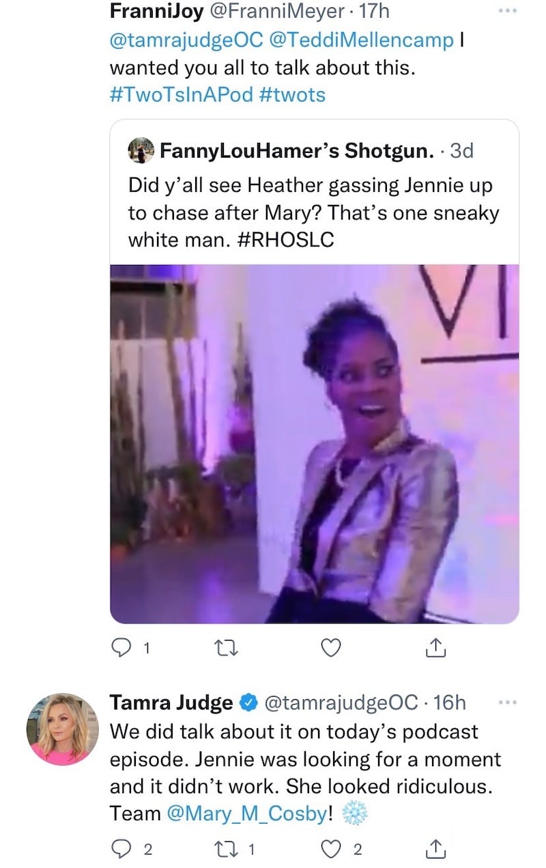Open more options on Tamra Judge's tweet

(508, 702)
